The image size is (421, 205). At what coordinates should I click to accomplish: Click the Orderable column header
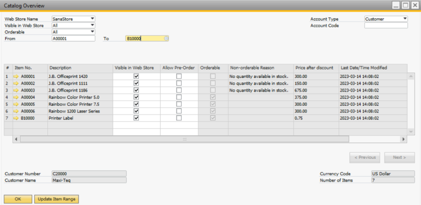tap(213, 68)
